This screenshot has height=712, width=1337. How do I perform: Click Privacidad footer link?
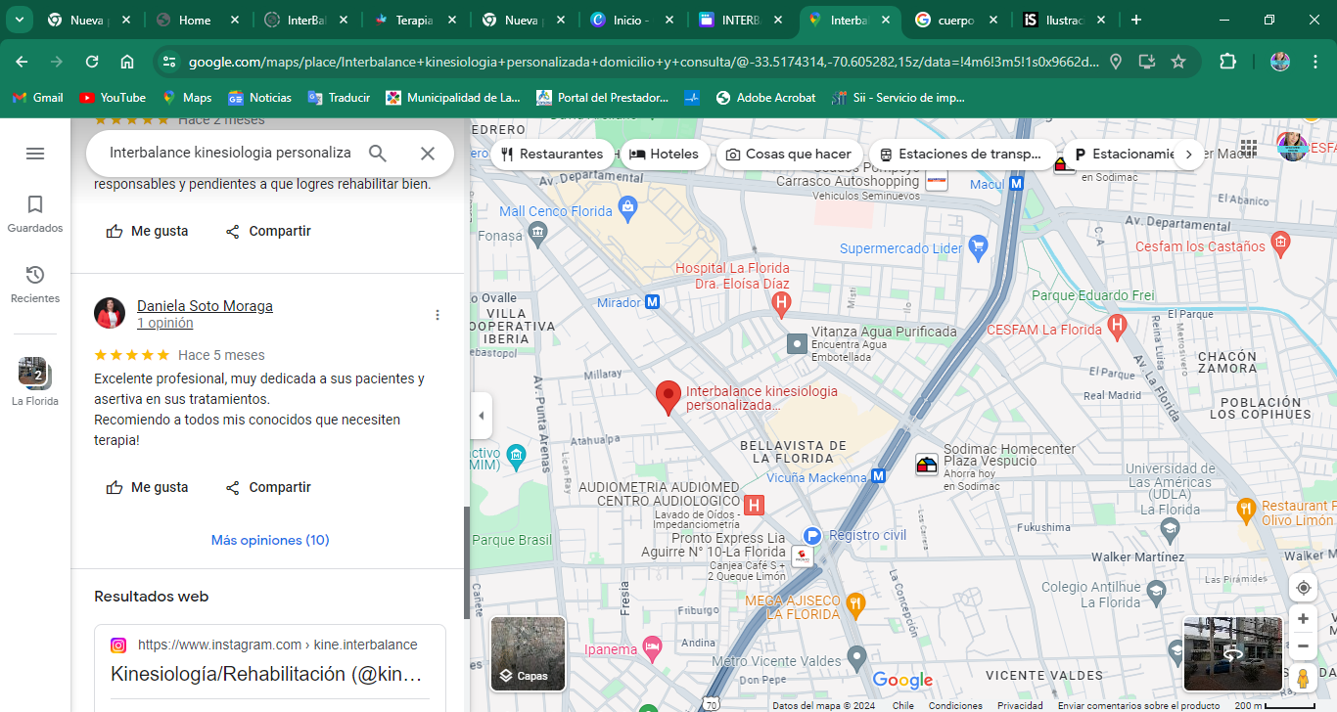(1020, 705)
